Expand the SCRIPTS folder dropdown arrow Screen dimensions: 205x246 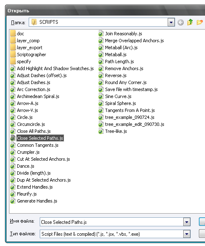coord(171,22)
